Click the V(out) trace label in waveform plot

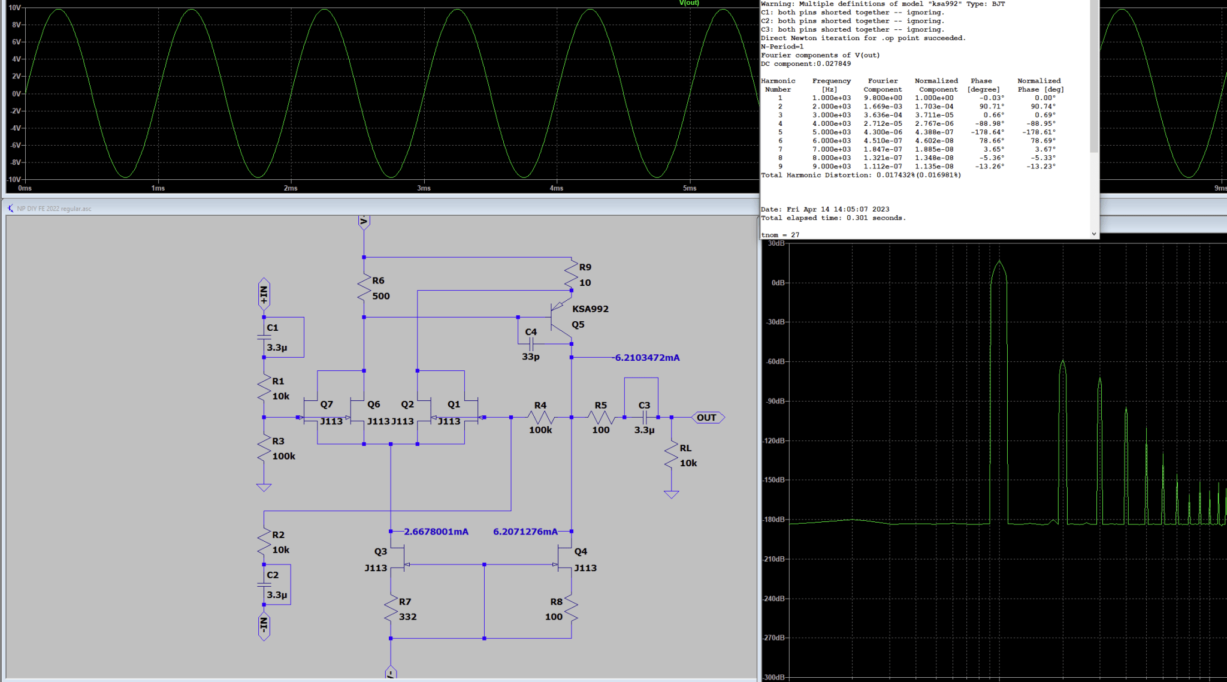[x=689, y=3]
